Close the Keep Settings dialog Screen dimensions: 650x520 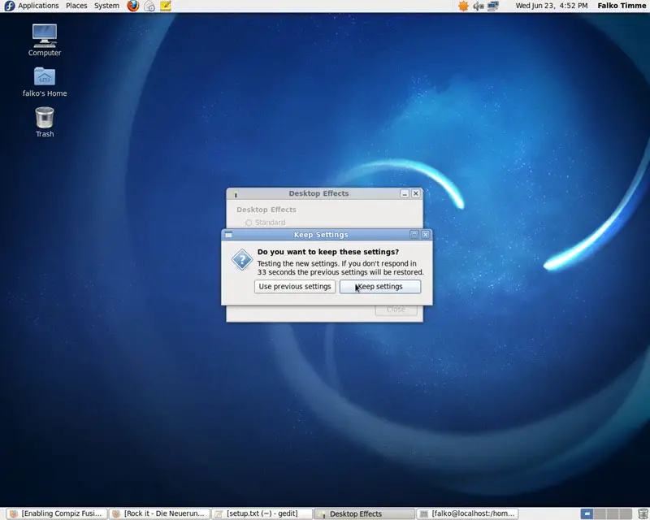tap(425, 235)
